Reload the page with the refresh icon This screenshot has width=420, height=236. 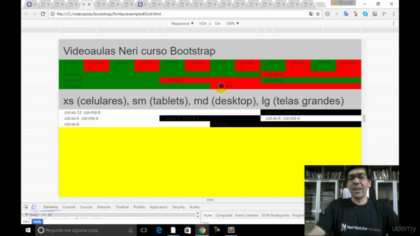click(x=43, y=14)
